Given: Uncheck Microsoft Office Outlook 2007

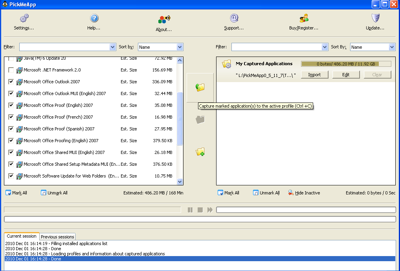Looking at the screenshot, I should coord(11,82).
